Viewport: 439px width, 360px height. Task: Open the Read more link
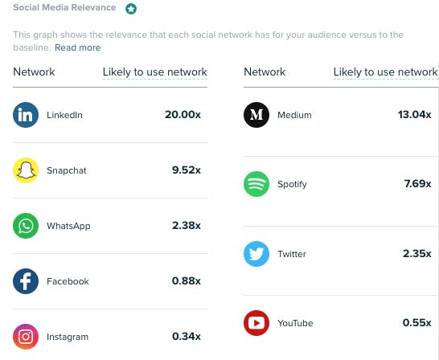pos(77,47)
